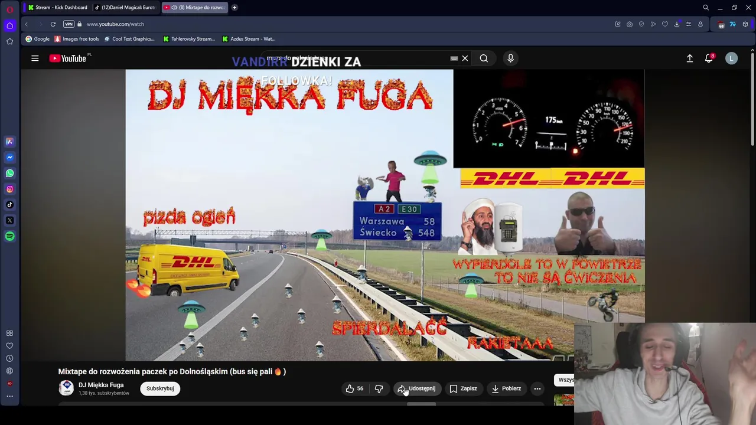Open Tahlerovsky Stream bookmark

coord(189,39)
